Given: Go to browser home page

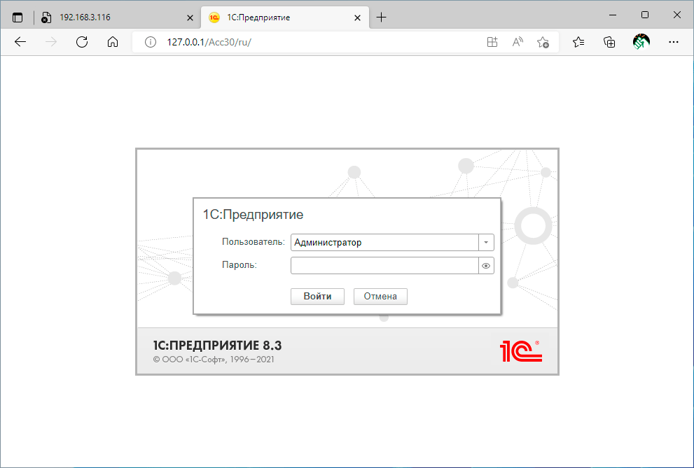Looking at the screenshot, I should pyautogui.click(x=113, y=42).
